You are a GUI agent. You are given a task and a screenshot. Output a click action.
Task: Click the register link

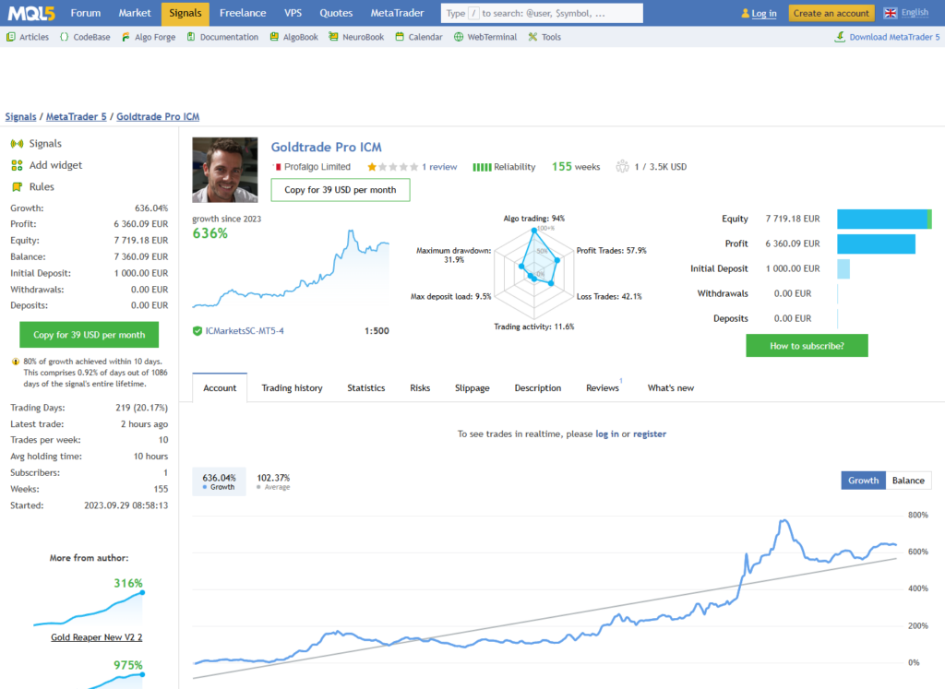point(650,434)
